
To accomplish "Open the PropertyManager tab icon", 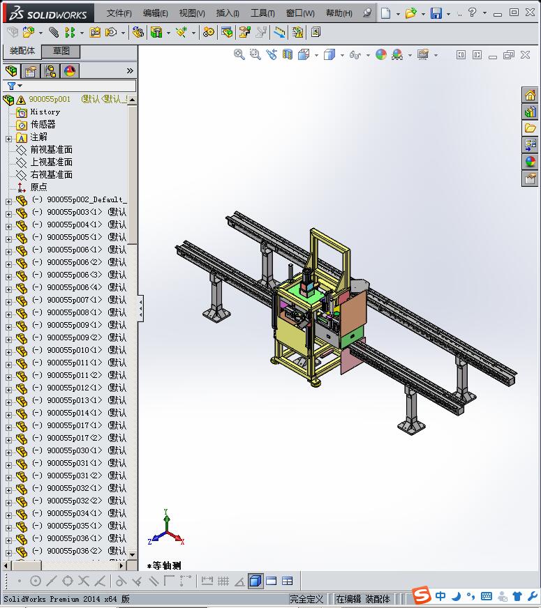I will pyautogui.click(x=30, y=71).
